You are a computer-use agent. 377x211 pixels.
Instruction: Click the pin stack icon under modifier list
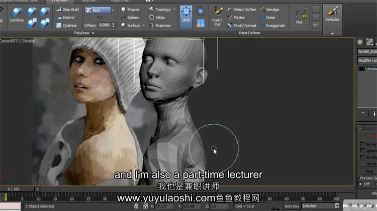(363, 113)
